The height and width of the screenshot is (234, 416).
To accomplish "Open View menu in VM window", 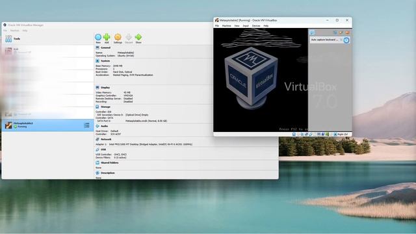I will 237,26.
